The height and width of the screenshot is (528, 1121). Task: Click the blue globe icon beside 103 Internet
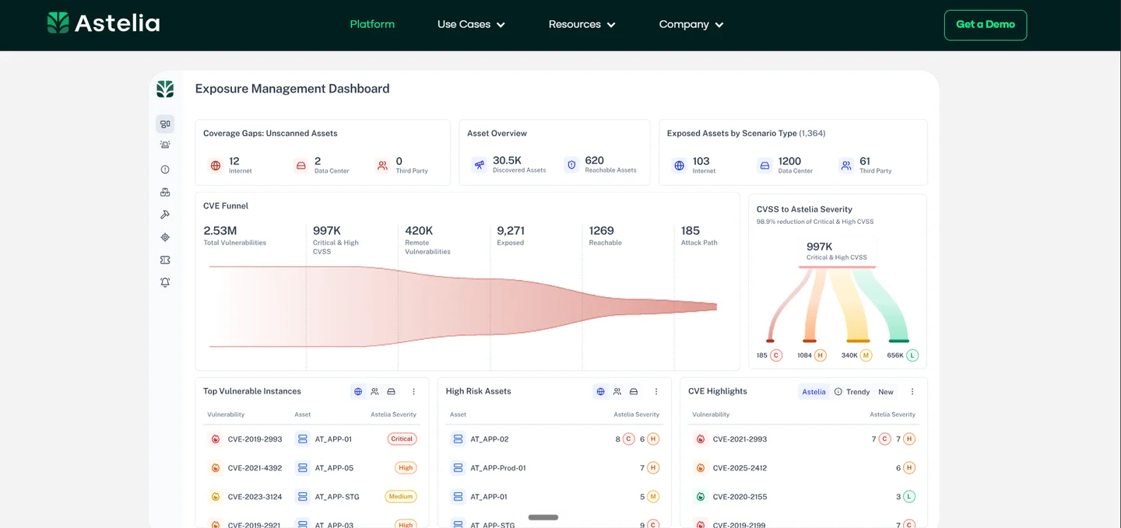tap(680, 166)
